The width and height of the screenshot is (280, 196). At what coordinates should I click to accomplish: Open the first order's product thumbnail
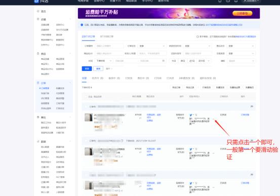click(x=89, y=117)
